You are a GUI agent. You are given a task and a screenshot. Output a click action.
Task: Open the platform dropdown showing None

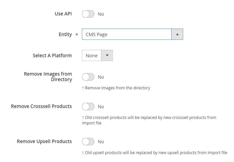click(x=92, y=55)
